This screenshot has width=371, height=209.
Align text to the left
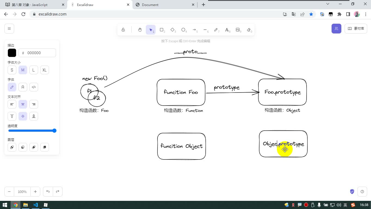click(x=12, y=104)
